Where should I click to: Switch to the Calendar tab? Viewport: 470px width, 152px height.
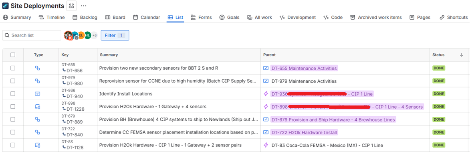(147, 17)
